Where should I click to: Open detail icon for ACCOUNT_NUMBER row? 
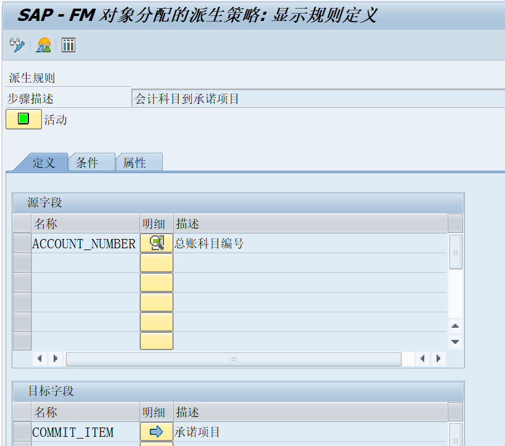(157, 243)
